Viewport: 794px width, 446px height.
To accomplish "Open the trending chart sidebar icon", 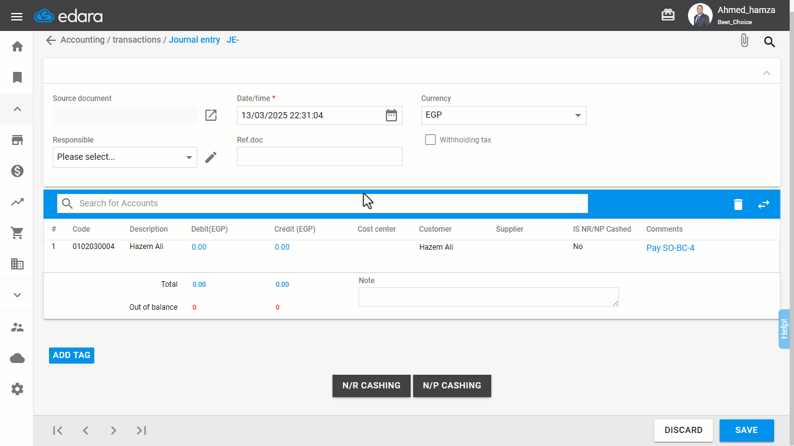I will click(17, 202).
